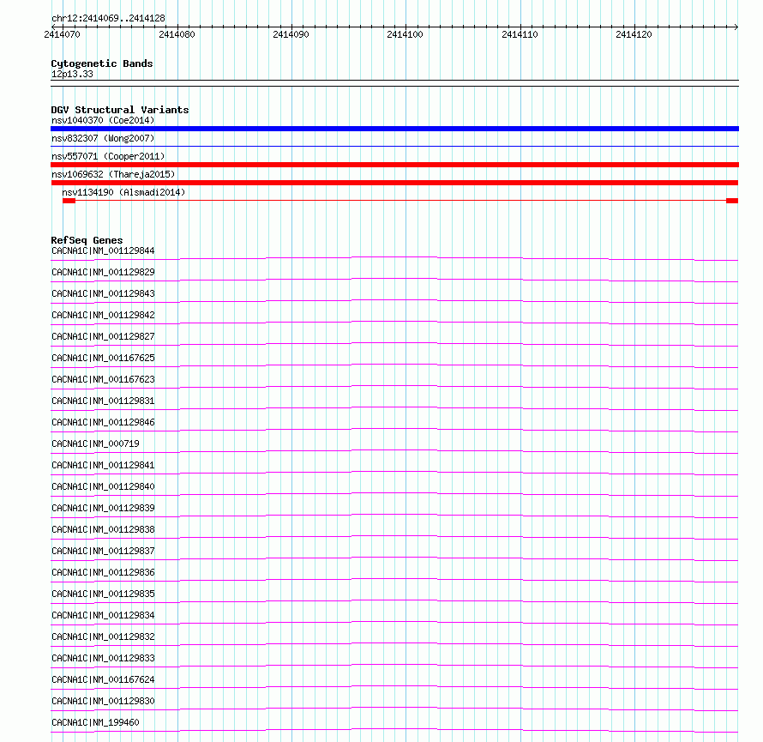Image resolution: width=763 pixels, height=742 pixels.
Task: Open transcript CACNA1C|NM_001129835
Action: (103, 594)
